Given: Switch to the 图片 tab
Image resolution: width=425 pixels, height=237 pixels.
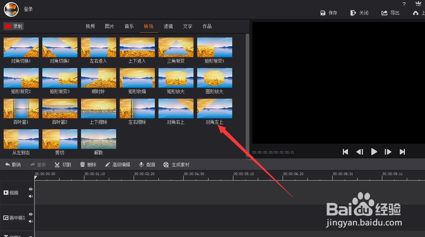Looking at the screenshot, I should click(110, 26).
